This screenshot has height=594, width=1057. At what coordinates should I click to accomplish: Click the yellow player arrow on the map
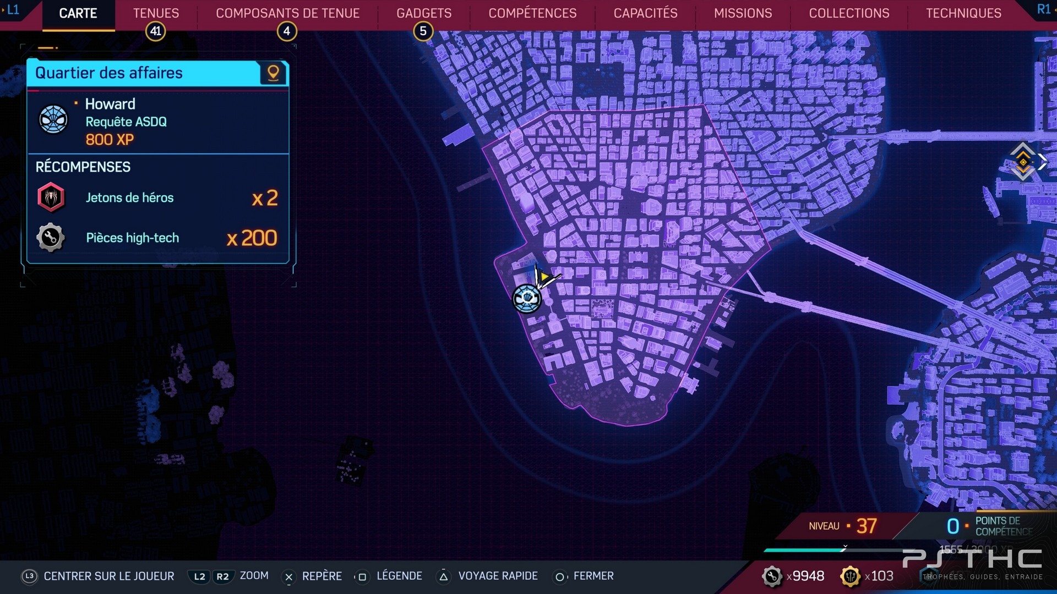pyautogui.click(x=544, y=277)
